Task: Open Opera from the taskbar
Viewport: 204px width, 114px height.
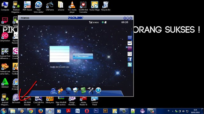Action: (87, 111)
